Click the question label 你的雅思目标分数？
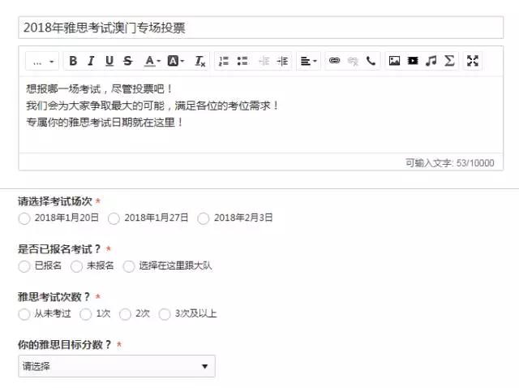The image size is (519, 388). click(x=65, y=345)
